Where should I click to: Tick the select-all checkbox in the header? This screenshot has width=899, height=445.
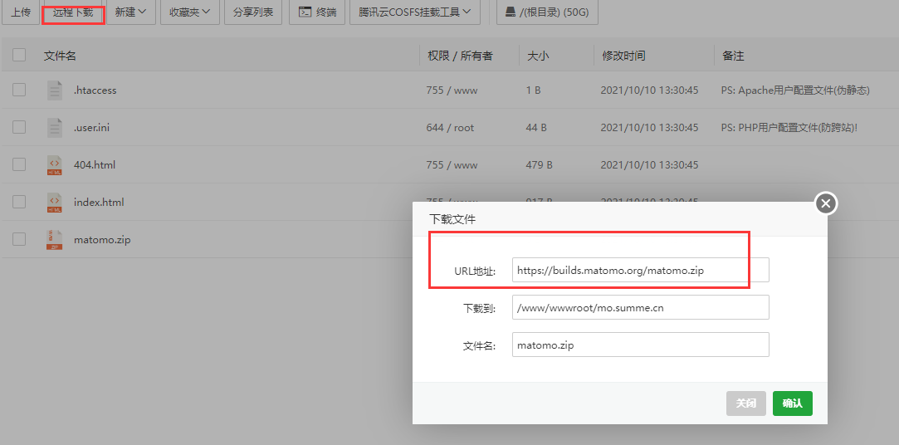(x=19, y=55)
